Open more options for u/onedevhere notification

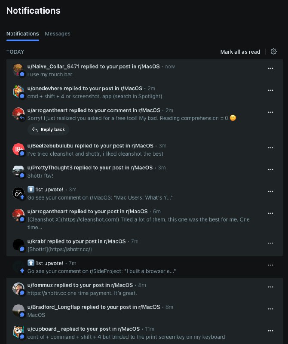pos(270,90)
